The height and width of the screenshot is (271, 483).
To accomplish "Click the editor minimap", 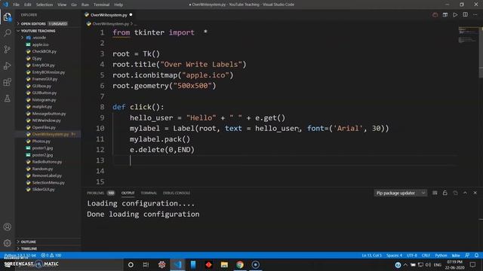I will 468,35.
